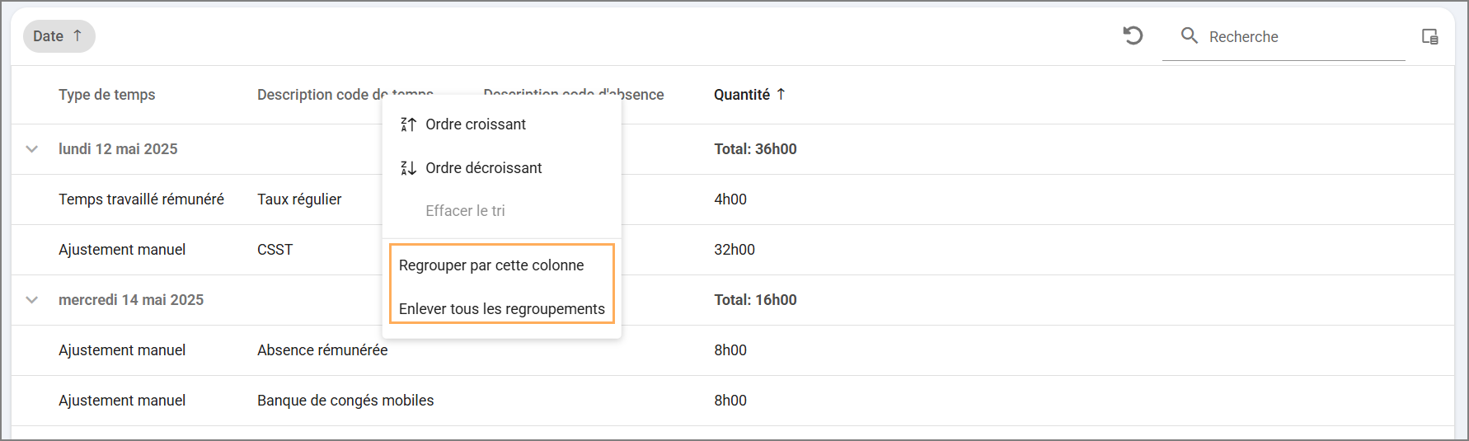Image resolution: width=1469 pixels, height=441 pixels.
Task: Click the arrow on Date chip
Action: 77,35
